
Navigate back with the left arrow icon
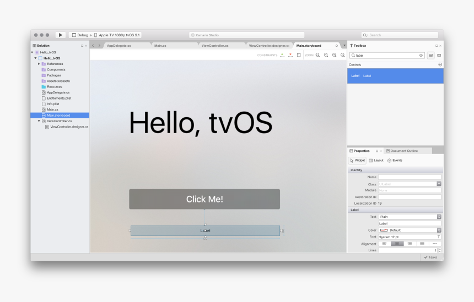click(93, 46)
